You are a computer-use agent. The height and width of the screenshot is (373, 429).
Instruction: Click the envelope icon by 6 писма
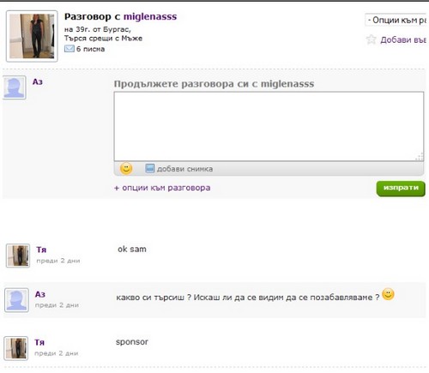69,49
